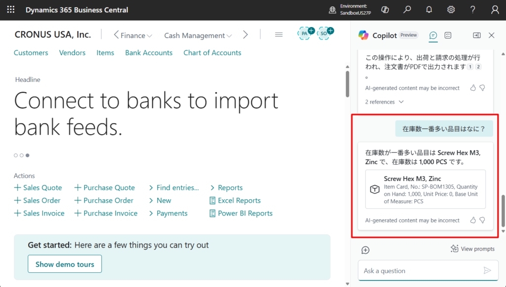Open the Bank Accounts menu item
The image size is (506, 287).
149,53
